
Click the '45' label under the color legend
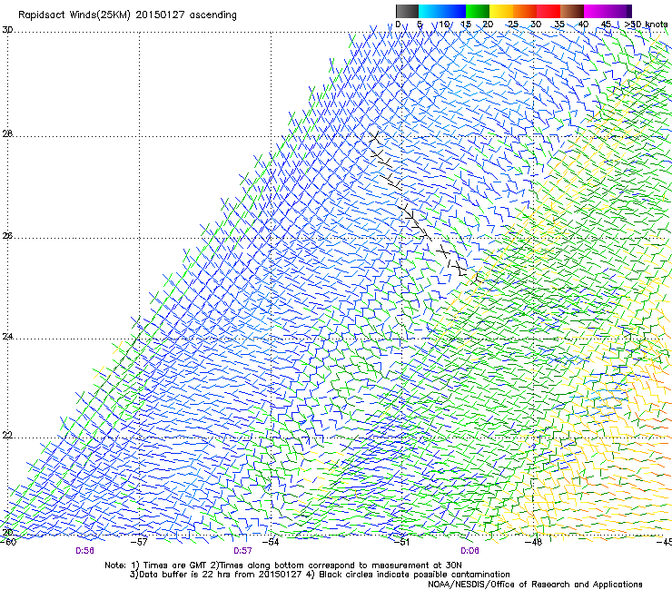(606, 25)
